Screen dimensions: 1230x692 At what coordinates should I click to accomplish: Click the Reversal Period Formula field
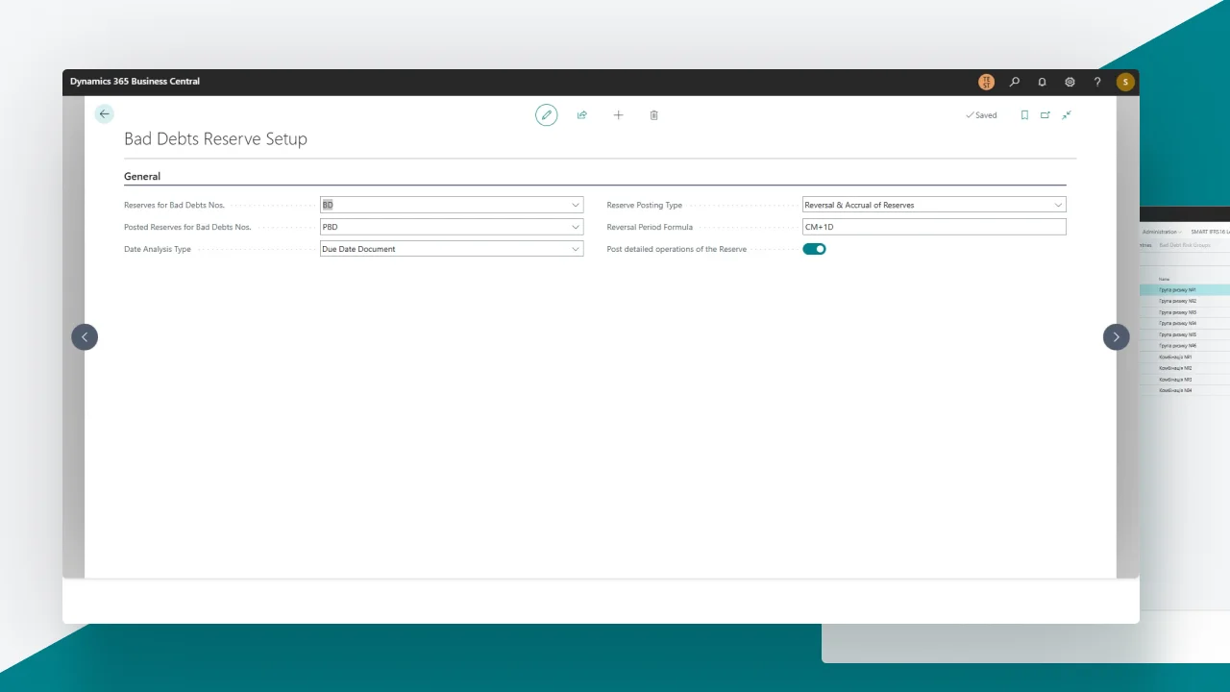tap(933, 227)
